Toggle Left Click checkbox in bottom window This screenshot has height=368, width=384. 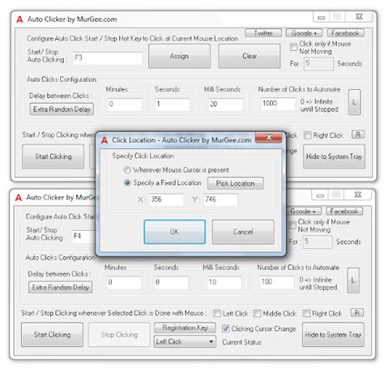click(217, 314)
